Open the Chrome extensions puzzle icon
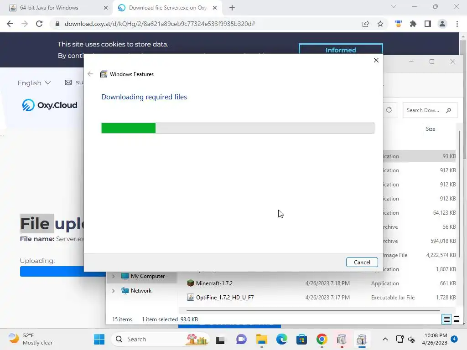Viewport: 467px width, 350px height. click(x=413, y=24)
